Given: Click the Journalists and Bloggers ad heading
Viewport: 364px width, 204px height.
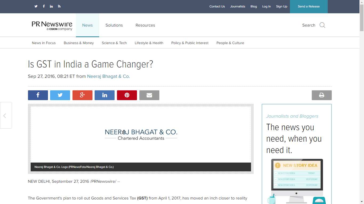Looking at the screenshot, I should click(x=292, y=116).
